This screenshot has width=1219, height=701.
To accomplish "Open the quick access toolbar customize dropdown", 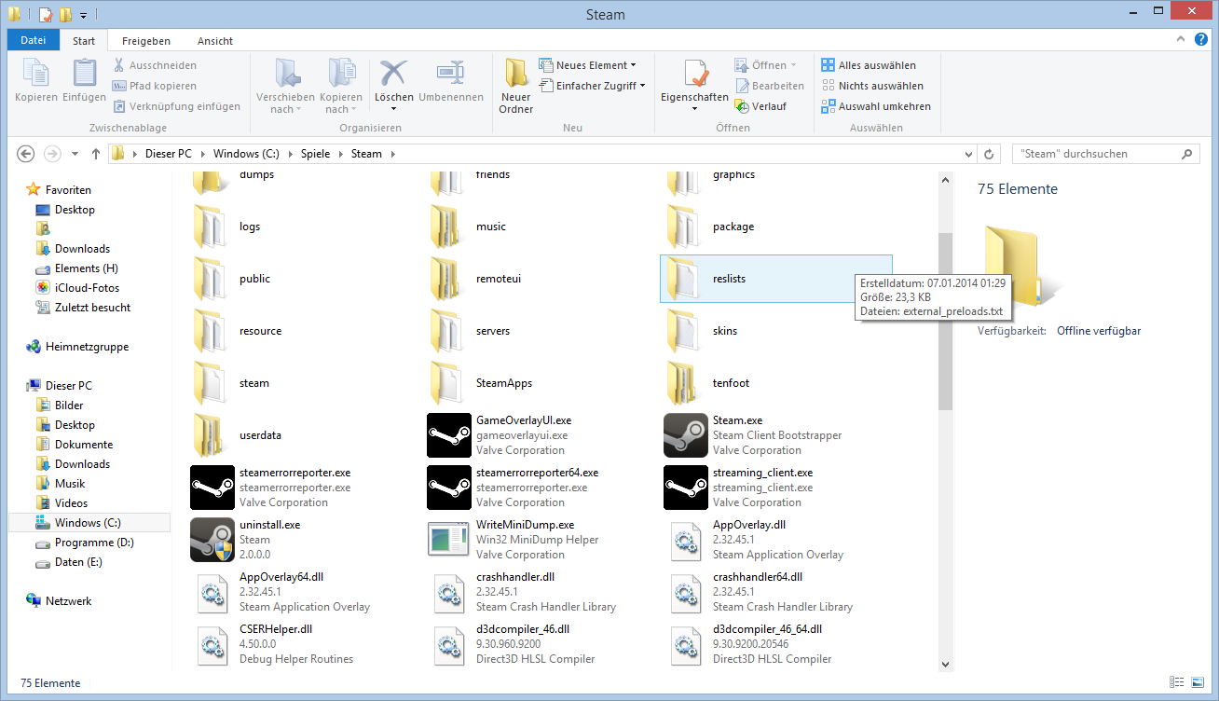I will tap(83, 15).
